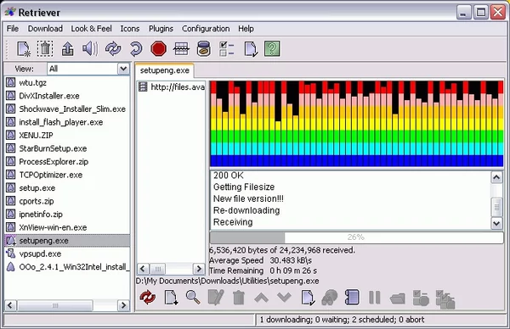Click right arrow of file list scrollbar
The image size is (510, 329).
point(123,305)
